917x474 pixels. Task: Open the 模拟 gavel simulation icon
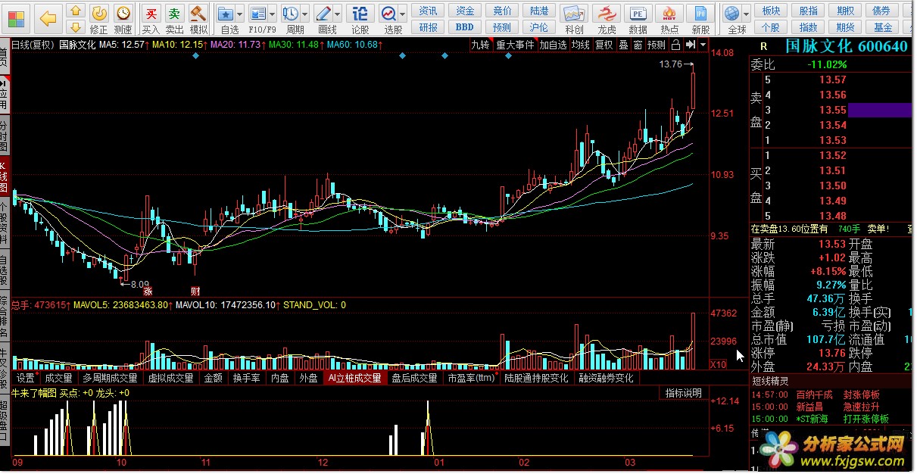(198, 13)
